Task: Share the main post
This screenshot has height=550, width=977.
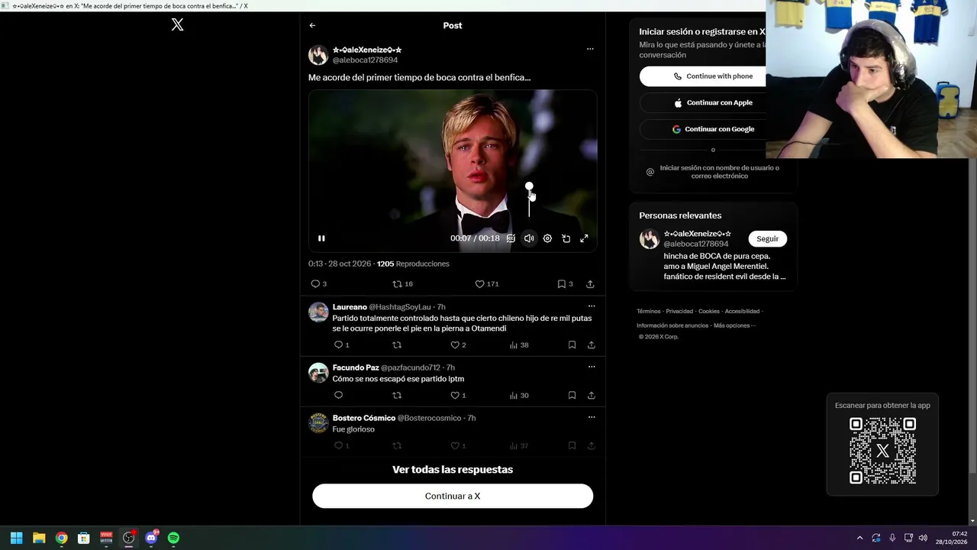Action: click(590, 283)
